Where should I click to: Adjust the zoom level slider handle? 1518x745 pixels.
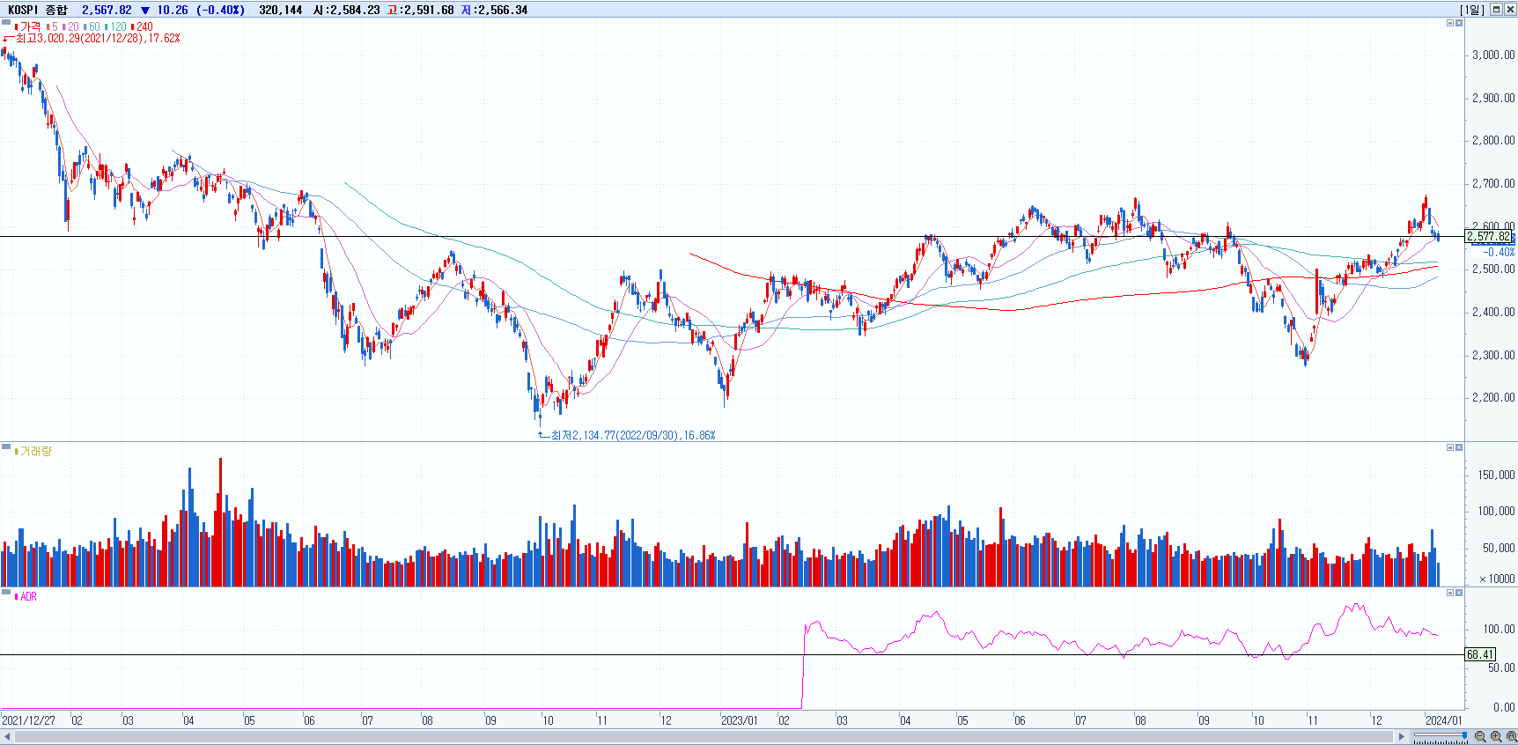1465,736
